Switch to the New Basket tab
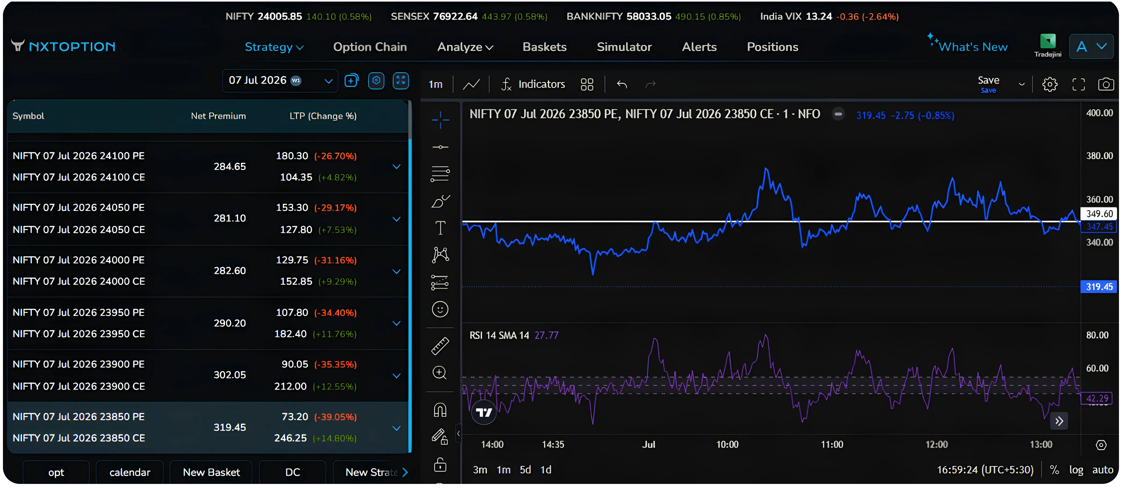This screenshot has width=1123, height=489. (212, 472)
